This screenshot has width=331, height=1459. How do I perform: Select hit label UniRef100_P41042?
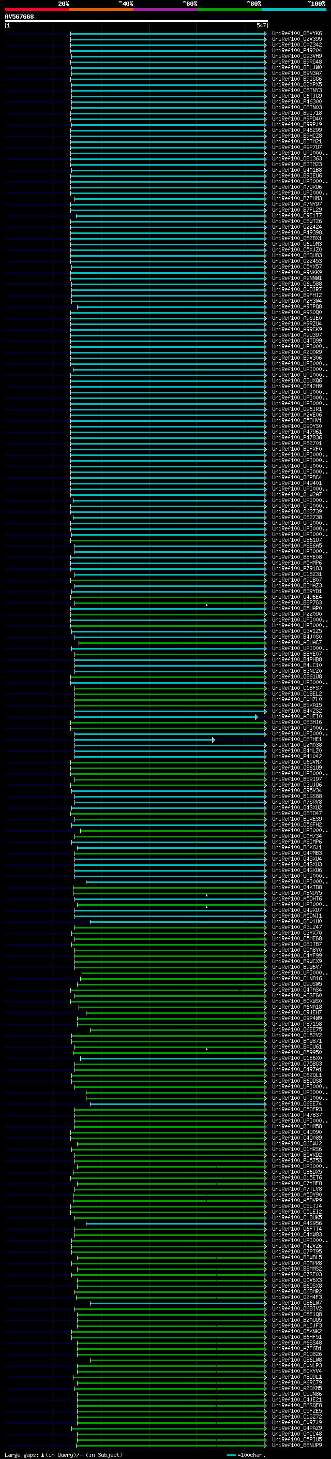point(297,757)
